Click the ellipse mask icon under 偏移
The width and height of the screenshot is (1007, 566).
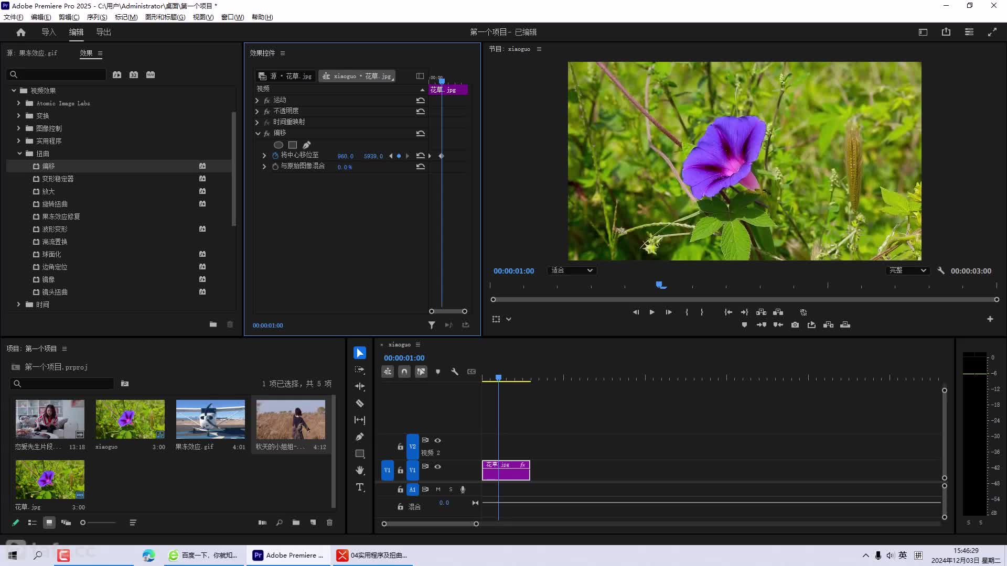click(x=278, y=145)
